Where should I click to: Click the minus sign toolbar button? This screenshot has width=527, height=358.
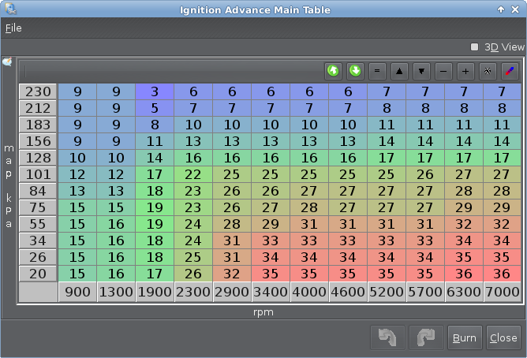pyautogui.click(x=443, y=71)
